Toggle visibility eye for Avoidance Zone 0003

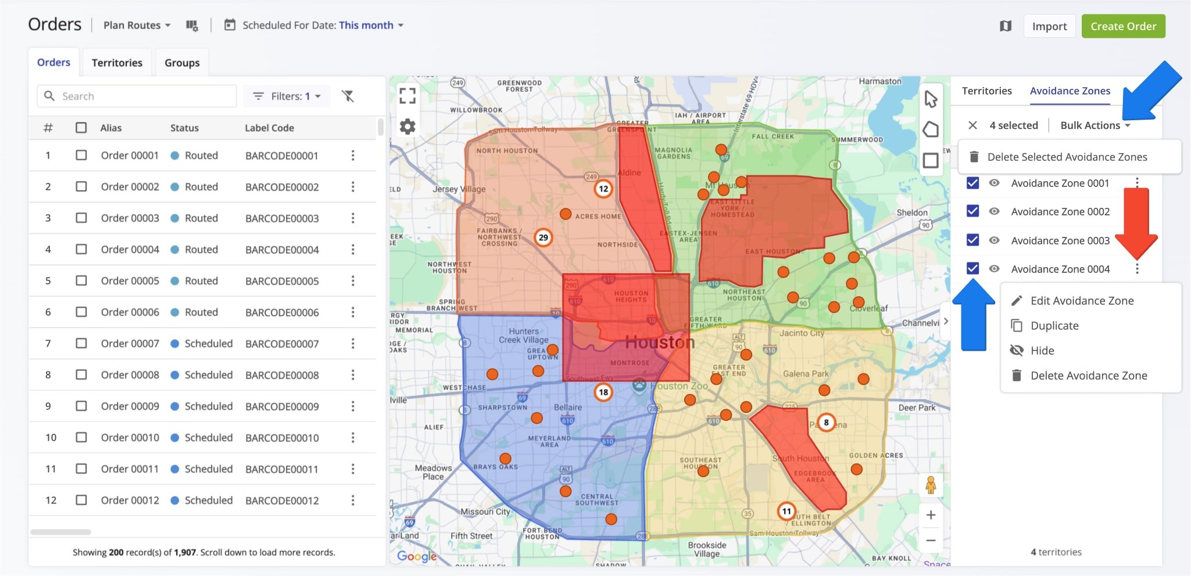pos(995,240)
